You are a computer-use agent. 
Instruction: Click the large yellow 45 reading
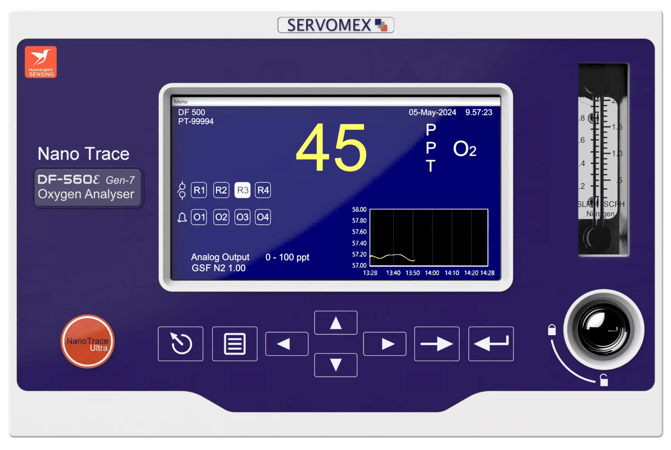pos(331,147)
